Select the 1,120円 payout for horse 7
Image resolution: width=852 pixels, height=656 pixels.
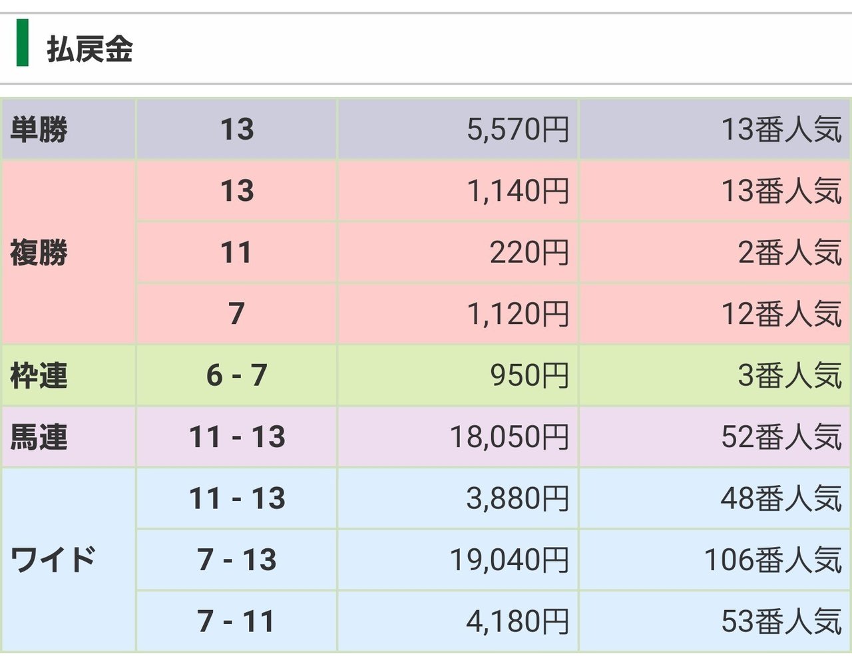coord(518,314)
